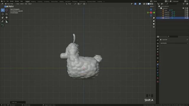
Task: Hide Cube.001 in viewport via eye icon
Action: point(185,12)
